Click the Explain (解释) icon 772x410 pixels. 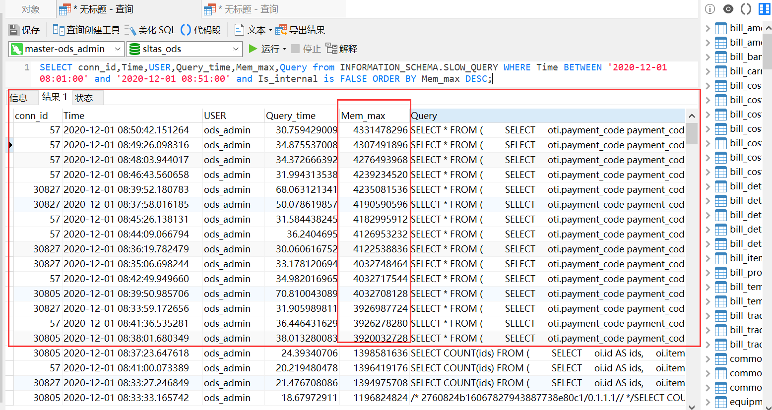click(x=331, y=49)
